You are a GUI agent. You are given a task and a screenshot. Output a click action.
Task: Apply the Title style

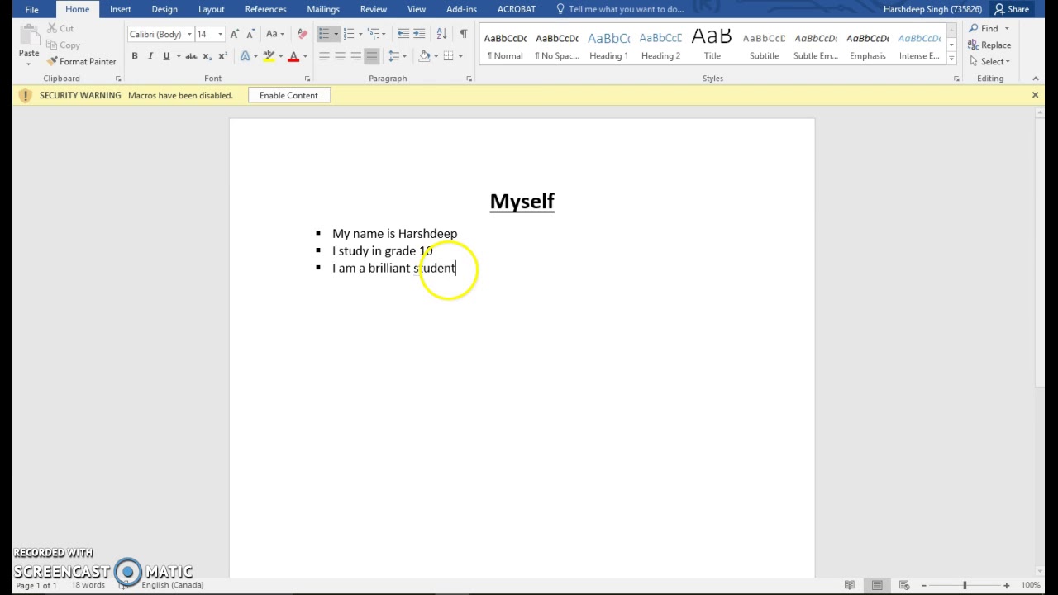[712, 45]
